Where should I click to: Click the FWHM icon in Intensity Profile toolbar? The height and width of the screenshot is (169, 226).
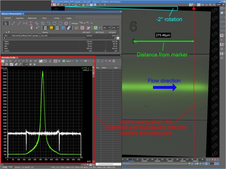113,61
